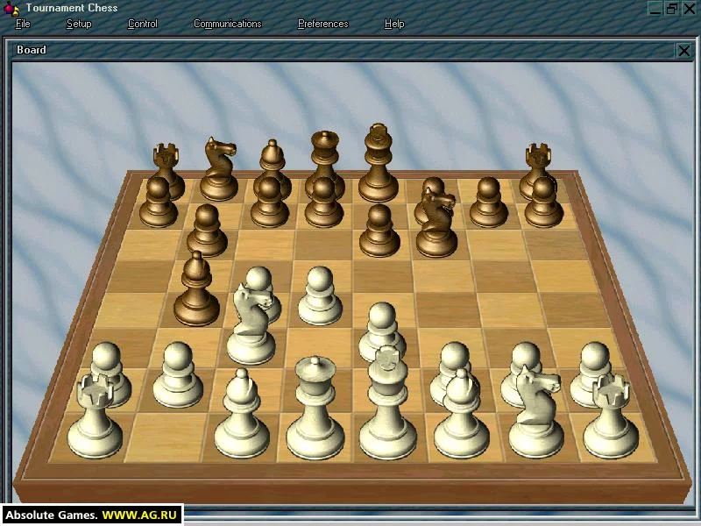Select the black bishop on b4

(x=196, y=289)
